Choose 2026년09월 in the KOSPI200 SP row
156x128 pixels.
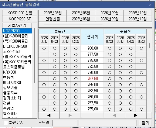coord(109,19)
